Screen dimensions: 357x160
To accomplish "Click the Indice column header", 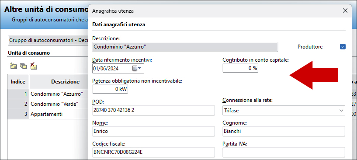I will click(x=18, y=82).
